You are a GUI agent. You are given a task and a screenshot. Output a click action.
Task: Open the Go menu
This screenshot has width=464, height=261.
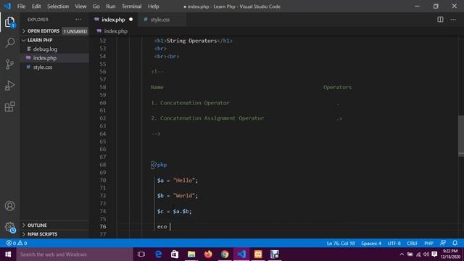[x=96, y=7]
